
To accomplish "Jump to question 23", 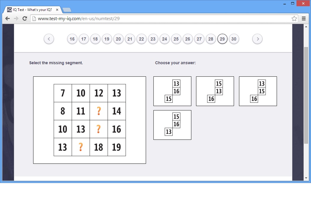I will click(x=153, y=39).
